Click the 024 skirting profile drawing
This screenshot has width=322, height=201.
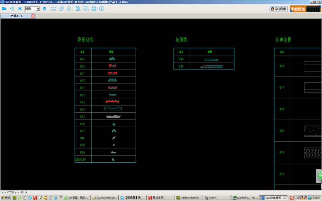(x=211, y=66)
